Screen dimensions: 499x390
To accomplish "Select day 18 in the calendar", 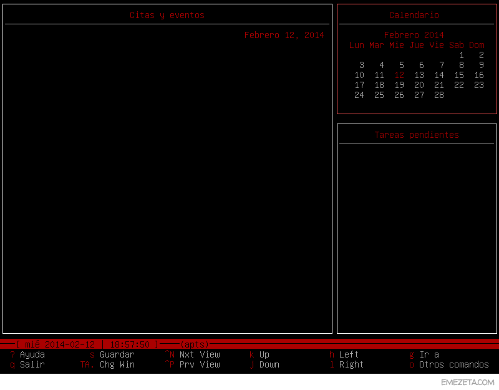I will click(x=379, y=85).
